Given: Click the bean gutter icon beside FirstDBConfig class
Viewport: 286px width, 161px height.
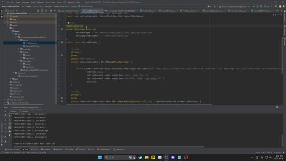Looking at the screenshot, I should [62, 42].
